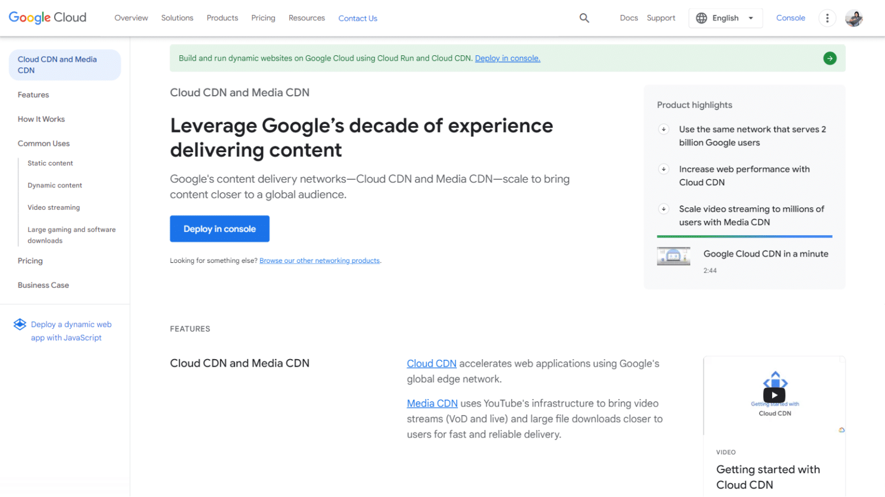This screenshot has height=497, width=885.
Task: Expand the first Product highlights item
Action: click(663, 129)
